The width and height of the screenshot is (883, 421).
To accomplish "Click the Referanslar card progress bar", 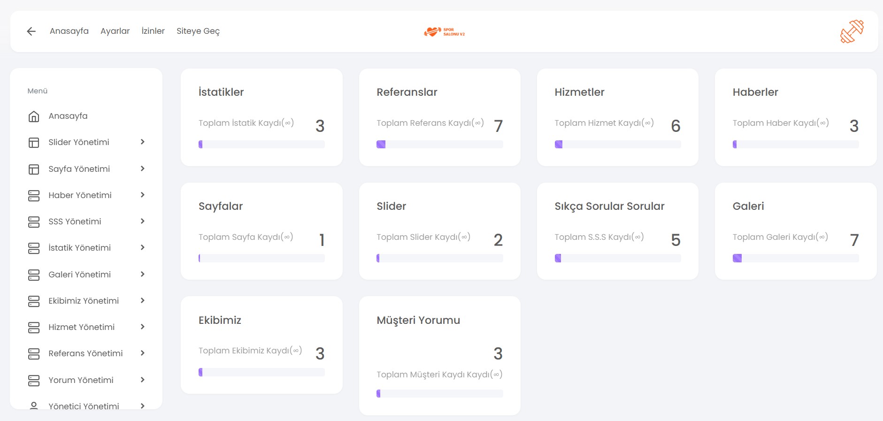I will click(439, 145).
